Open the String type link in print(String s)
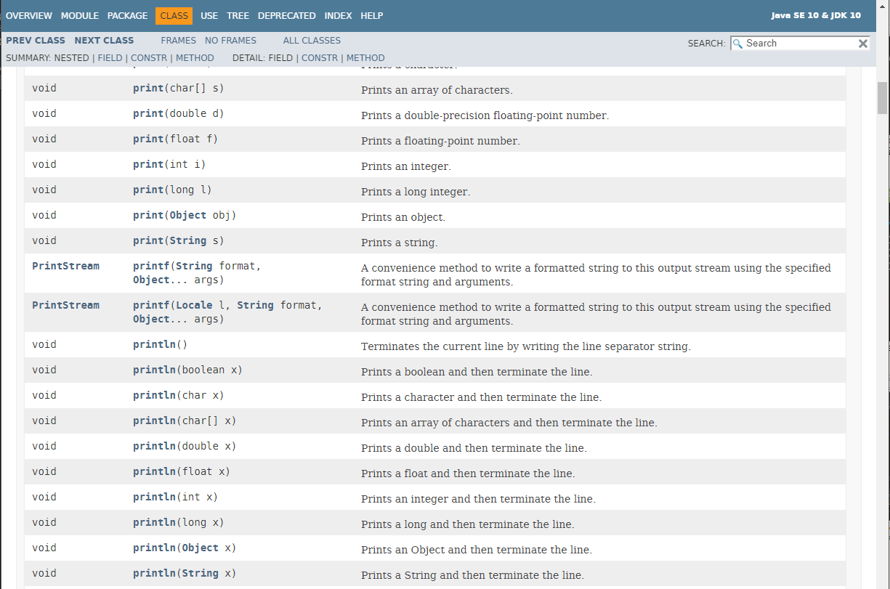The width and height of the screenshot is (890, 589). (x=188, y=241)
